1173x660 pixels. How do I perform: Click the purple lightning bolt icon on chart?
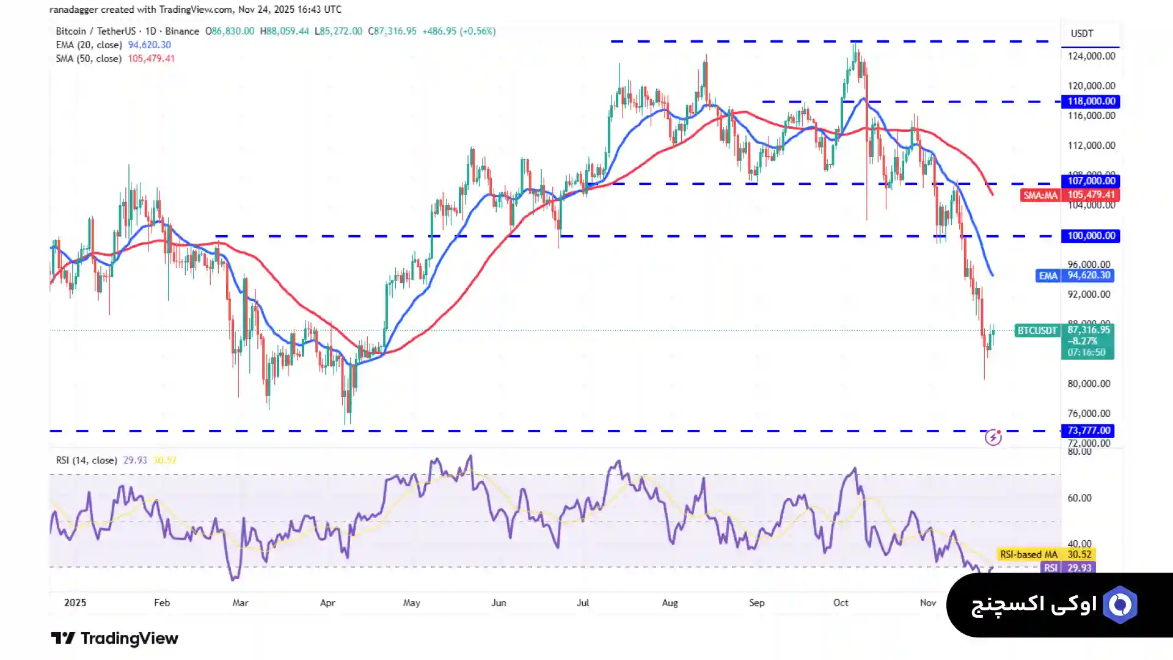pos(993,437)
